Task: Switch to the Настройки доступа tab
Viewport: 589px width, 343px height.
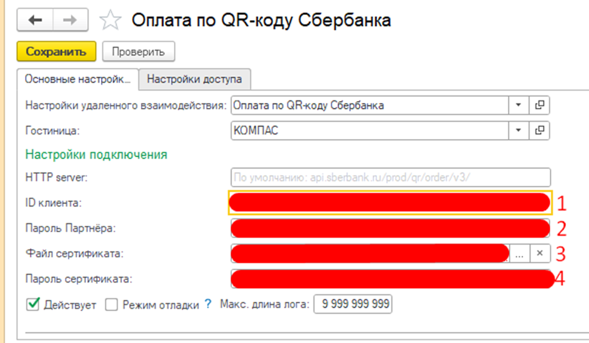Action: pyautogui.click(x=194, y=79)
